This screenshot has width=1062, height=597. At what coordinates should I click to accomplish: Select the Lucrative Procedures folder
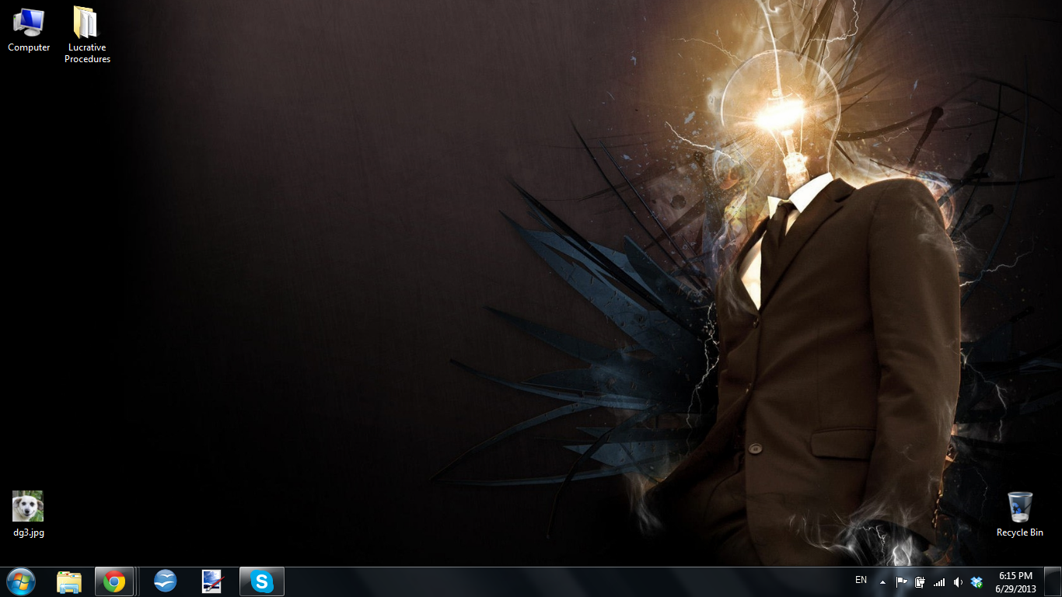click(x=86, y=34)
